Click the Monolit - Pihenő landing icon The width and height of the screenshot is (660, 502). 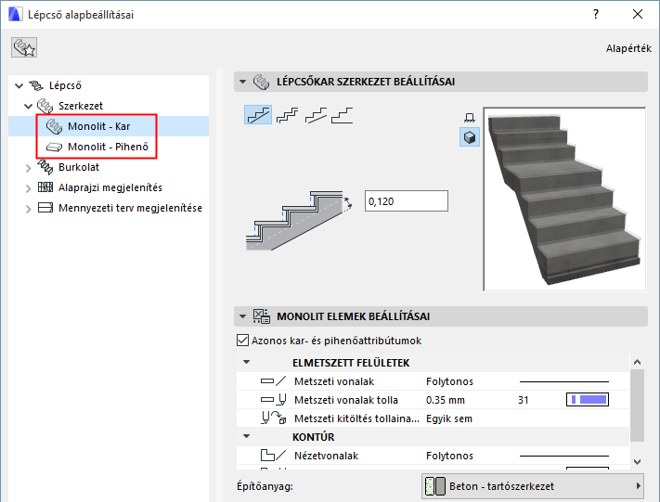[54, 147]
